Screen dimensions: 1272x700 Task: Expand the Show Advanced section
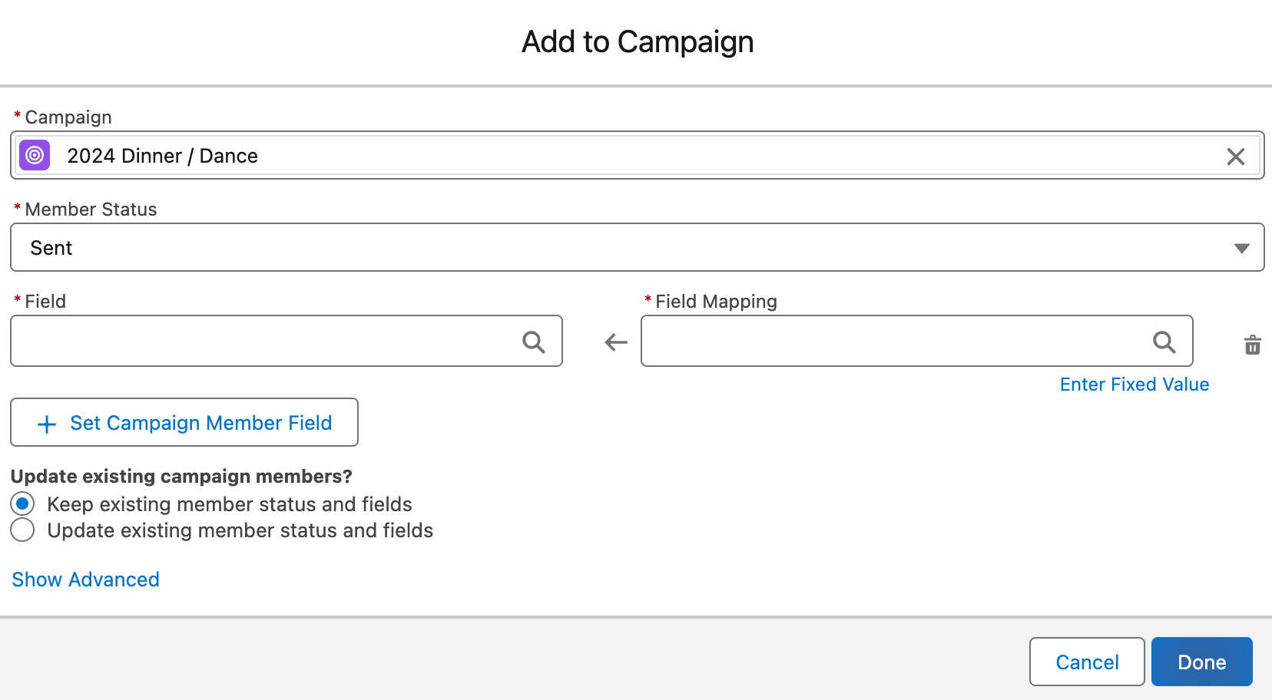pyautogui.click(x=86, y=579)
